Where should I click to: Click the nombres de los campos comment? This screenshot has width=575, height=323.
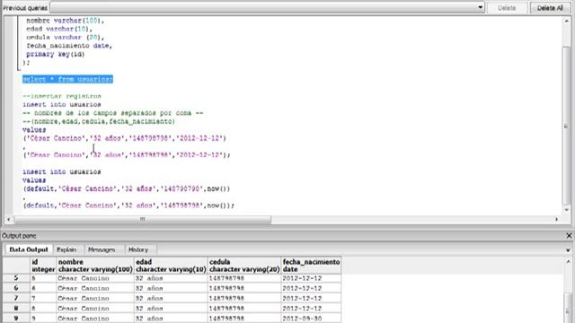pyautogui.click(x=113, y=113)
